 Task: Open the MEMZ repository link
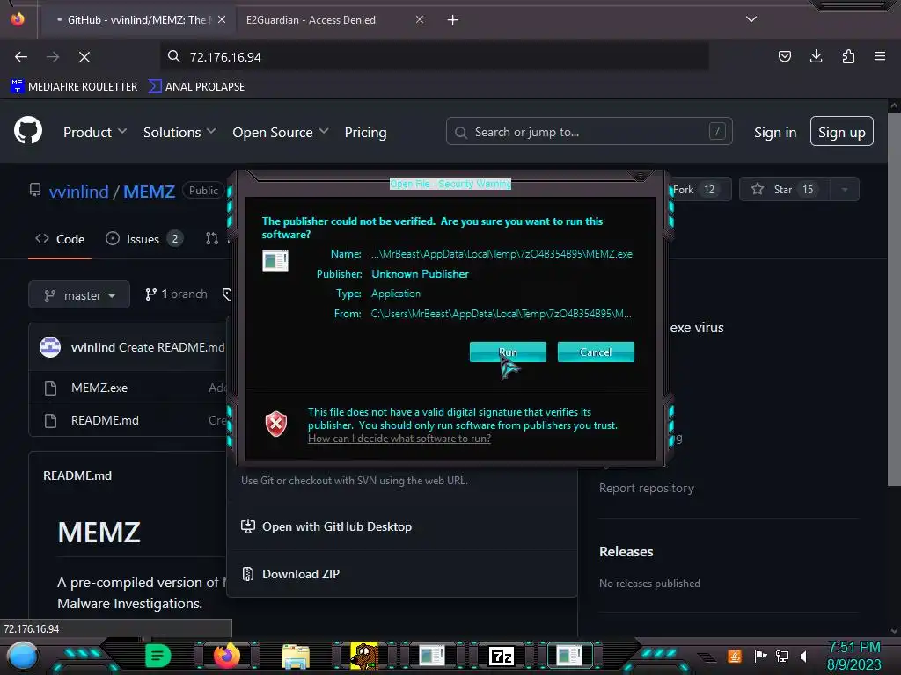149,191
